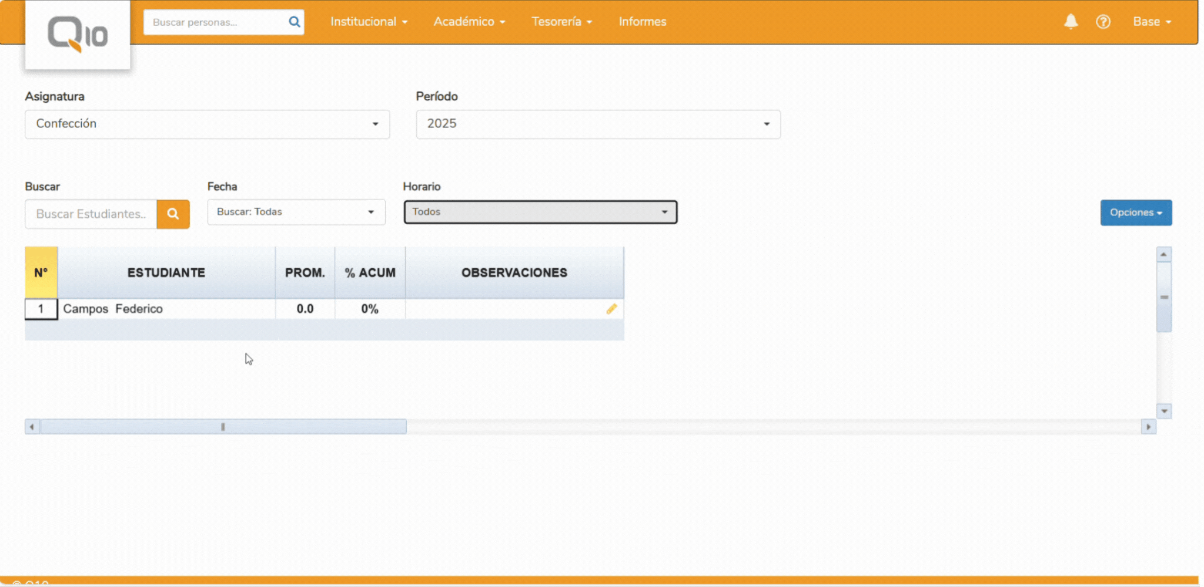Edit observations with the pencil icon

(611, 309)
